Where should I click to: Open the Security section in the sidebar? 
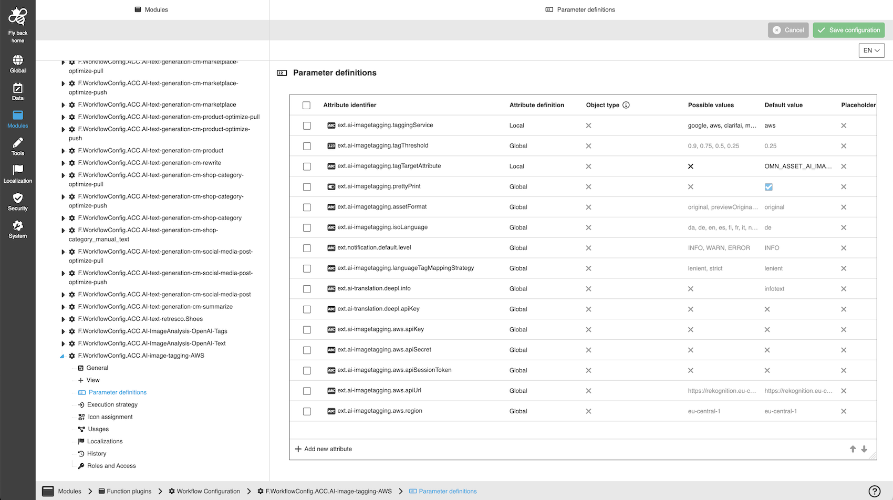click(x=17, y=202)
